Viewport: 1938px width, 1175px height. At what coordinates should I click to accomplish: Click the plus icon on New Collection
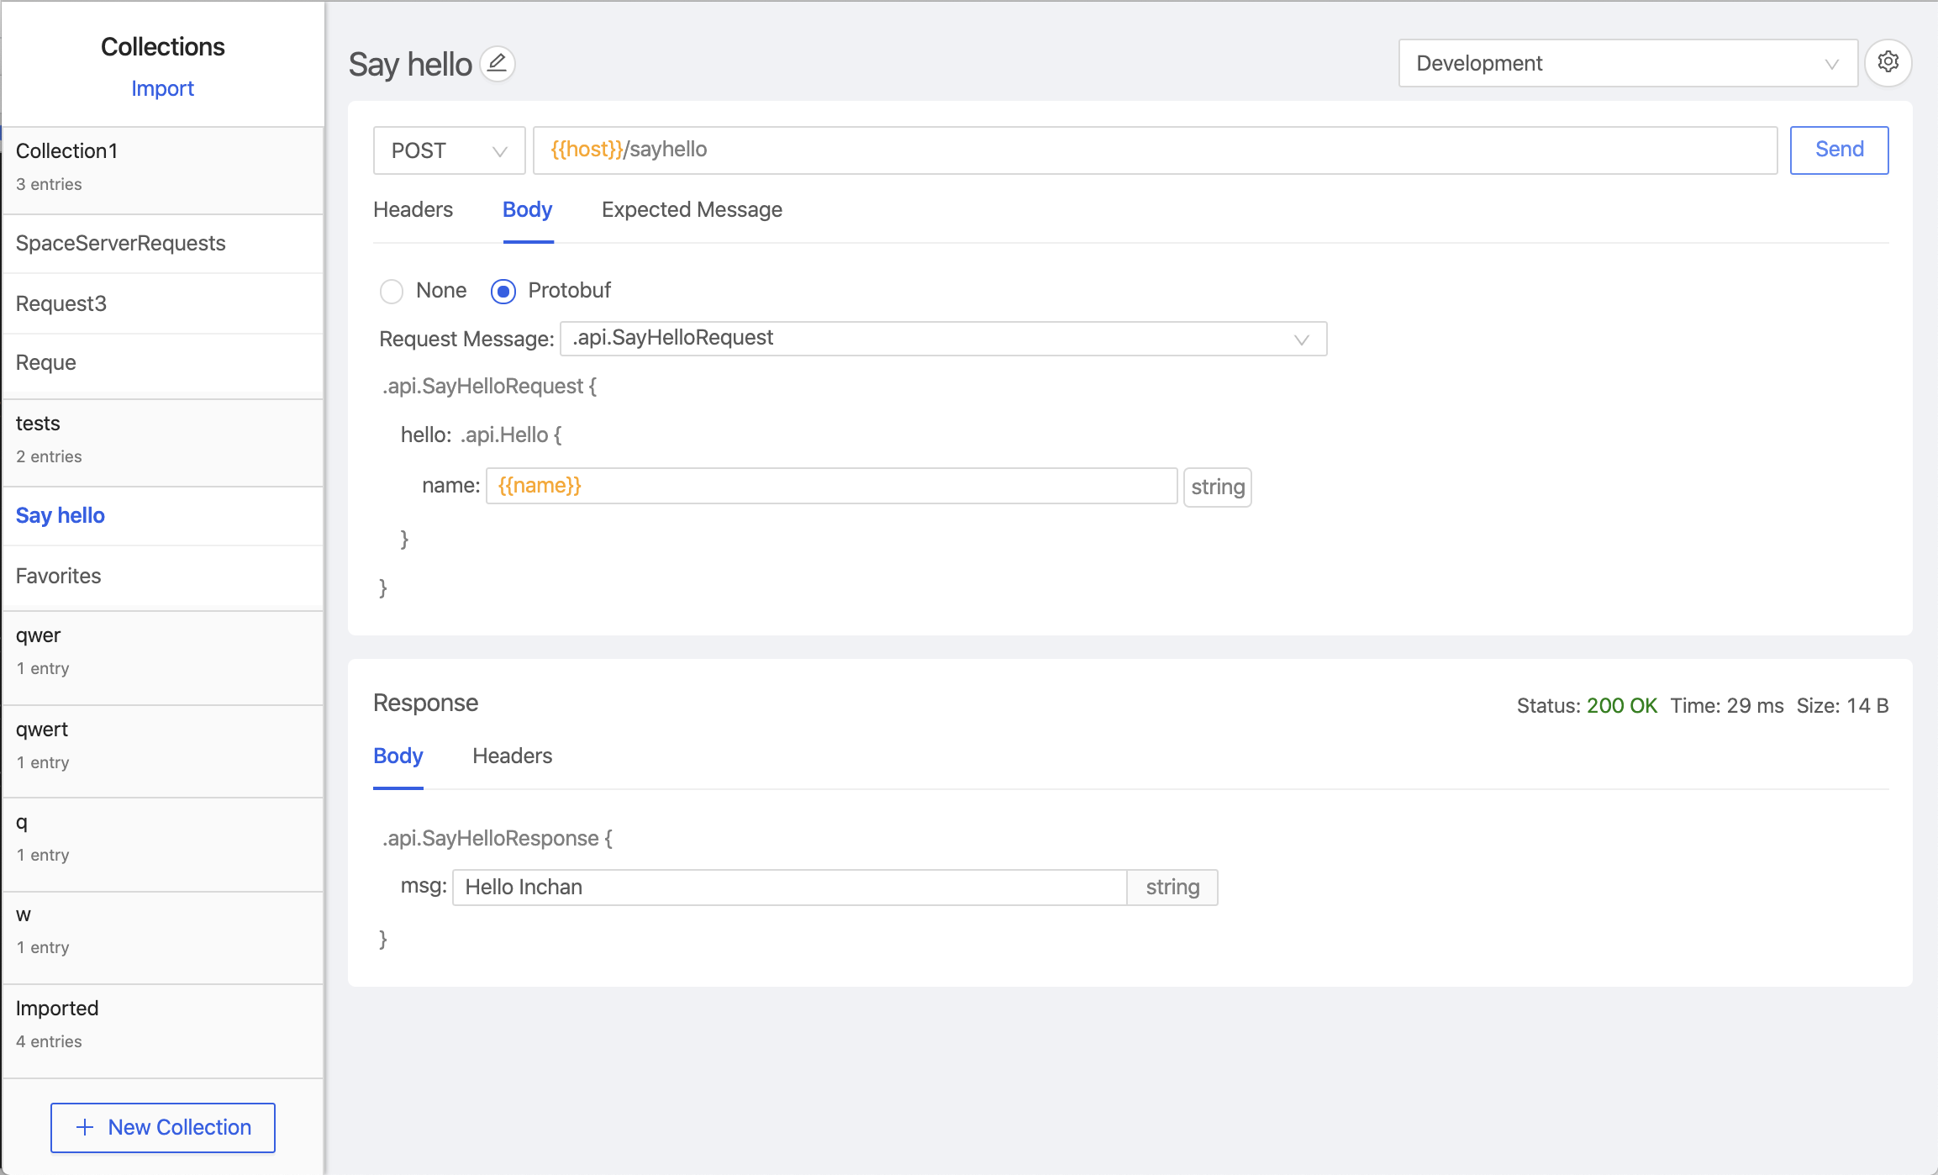[84, 1127]
